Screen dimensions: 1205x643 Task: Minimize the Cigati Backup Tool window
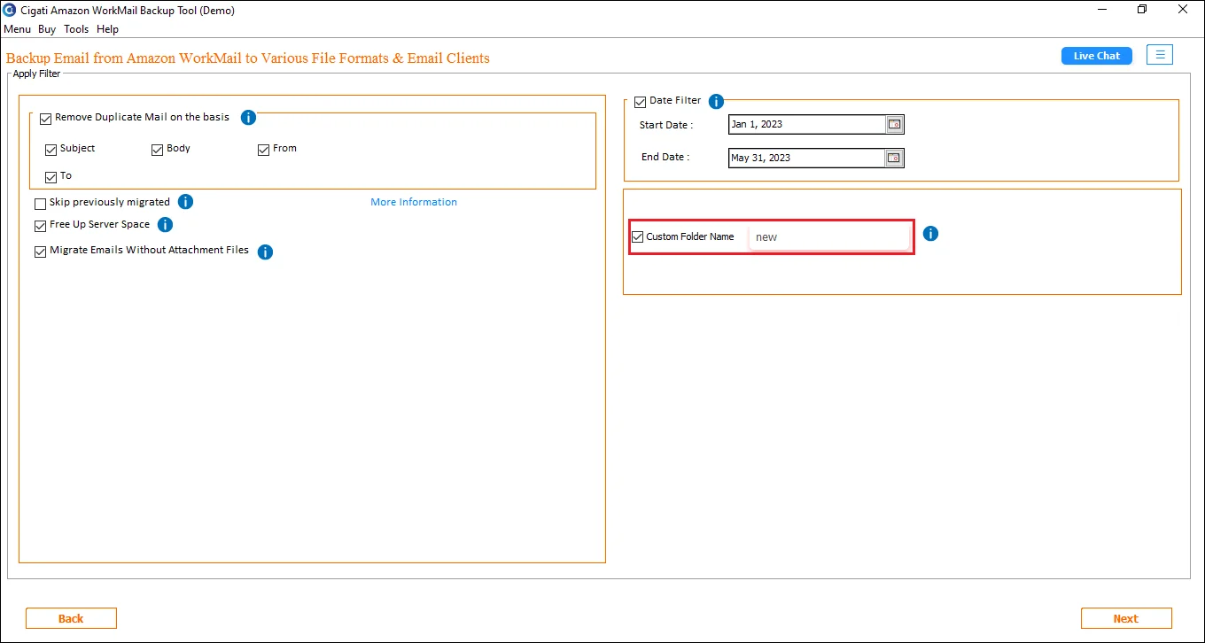(1102, 10)
